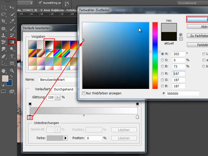
Task: Click the gradient midpoint diamond
Action: [84, 115]
